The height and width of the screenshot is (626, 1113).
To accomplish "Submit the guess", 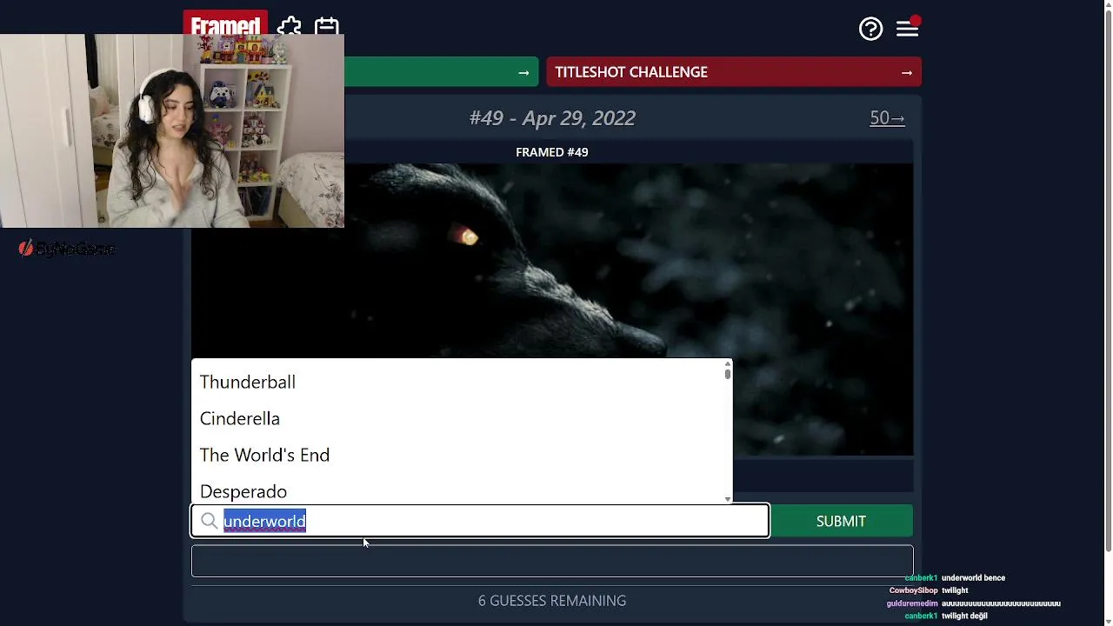I will pos(841,521).
